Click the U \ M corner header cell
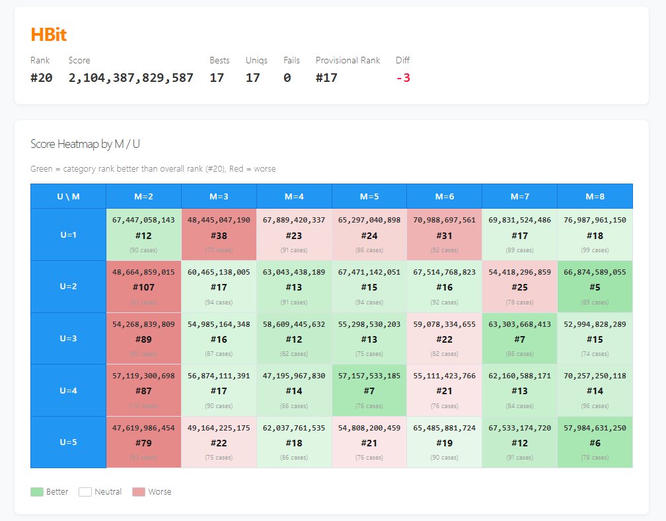The width and height of the screenshot is (666, 521). click(69, 196)
